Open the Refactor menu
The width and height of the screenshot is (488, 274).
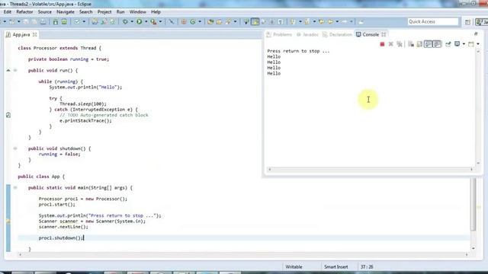click(24, 12)
